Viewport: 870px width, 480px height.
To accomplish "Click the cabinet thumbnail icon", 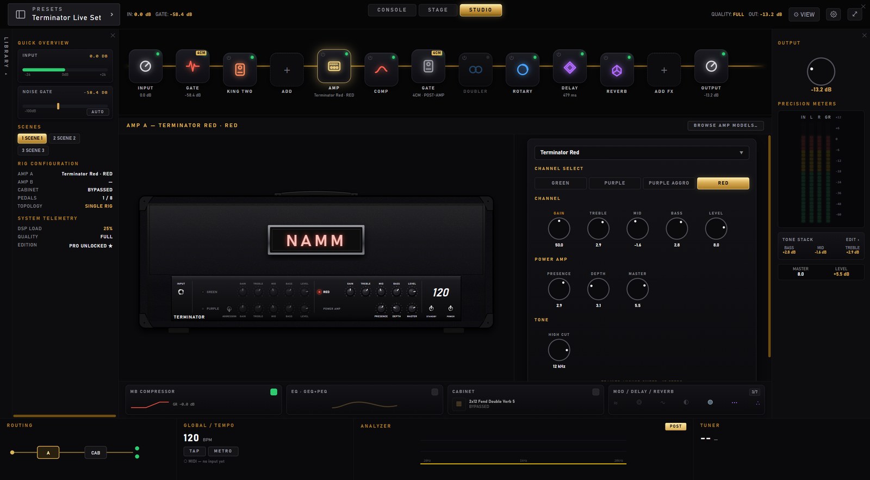I will (458, 404).
